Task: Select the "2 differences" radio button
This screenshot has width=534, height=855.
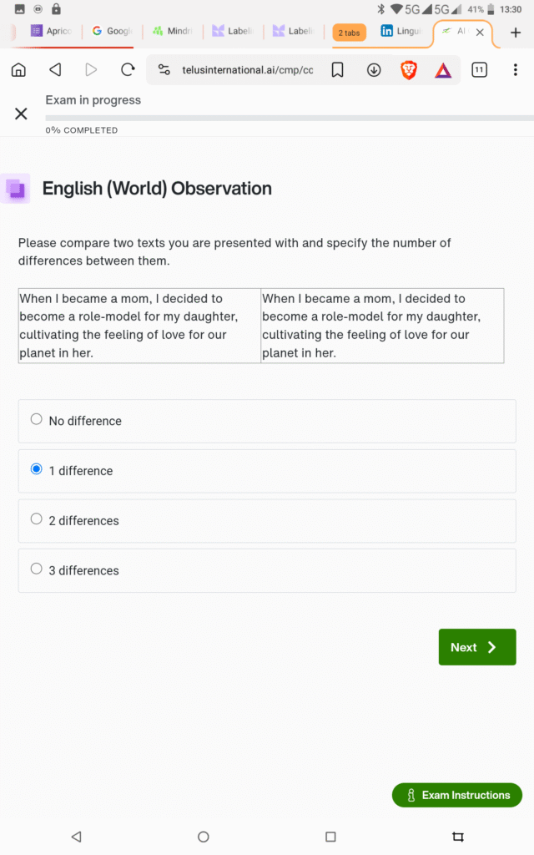Action: click(37, 519)
